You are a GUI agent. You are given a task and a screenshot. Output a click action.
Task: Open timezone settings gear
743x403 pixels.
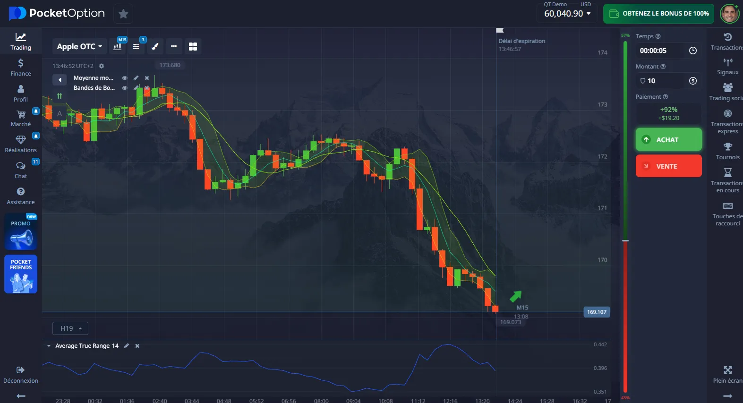[102, 66]
